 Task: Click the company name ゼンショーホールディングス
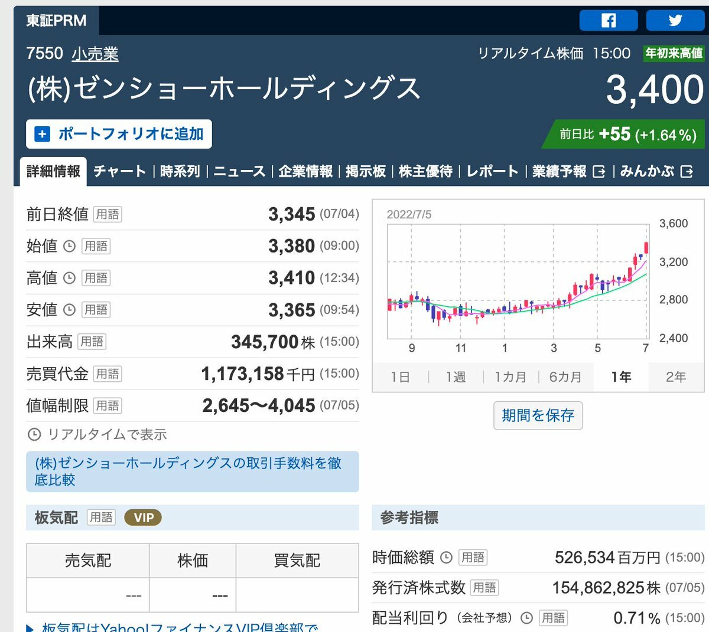224,89
